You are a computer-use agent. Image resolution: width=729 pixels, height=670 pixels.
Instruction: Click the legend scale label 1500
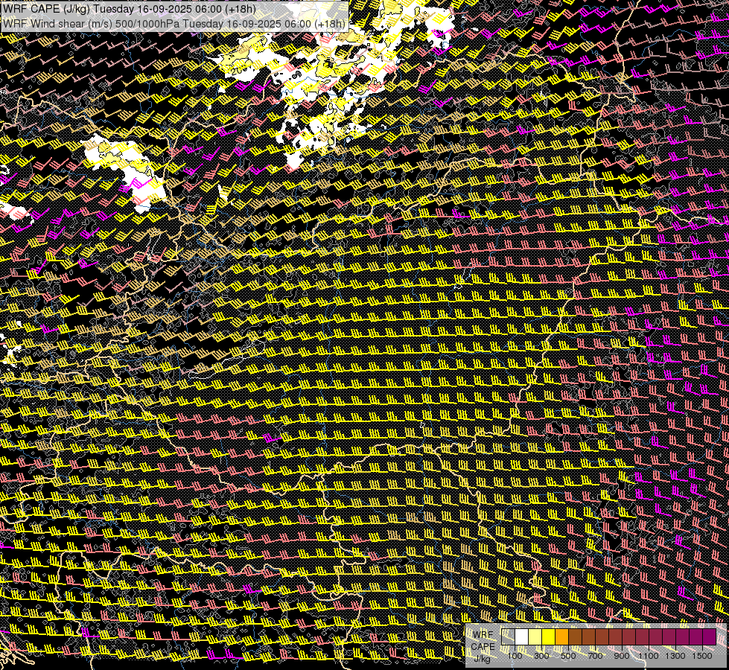click(x=702, y=656)
